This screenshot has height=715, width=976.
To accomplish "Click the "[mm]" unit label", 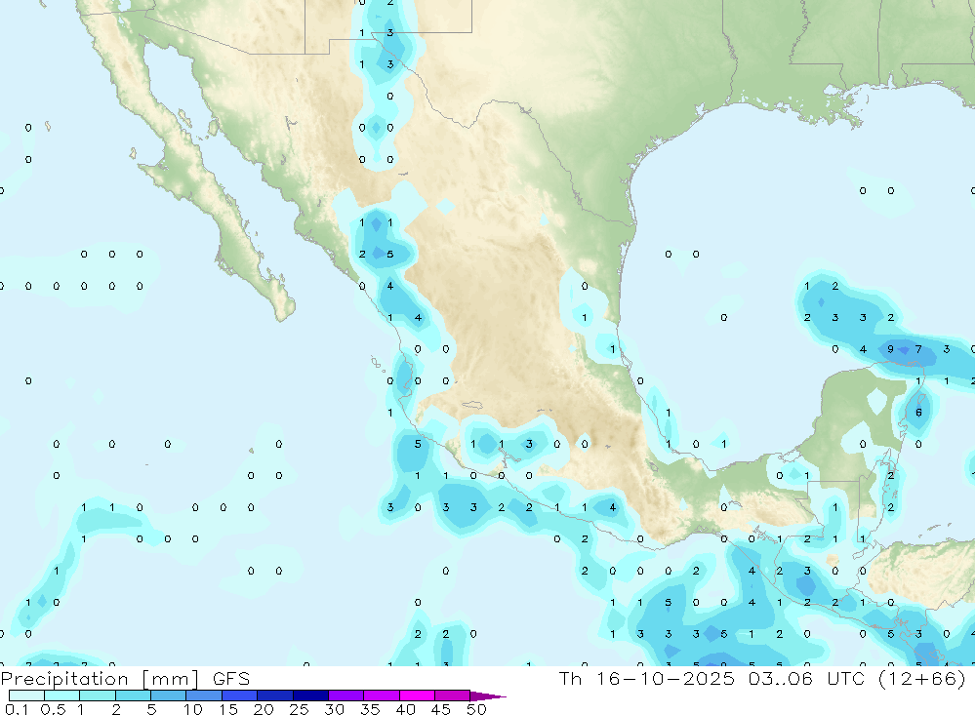I will pos(171,679).
